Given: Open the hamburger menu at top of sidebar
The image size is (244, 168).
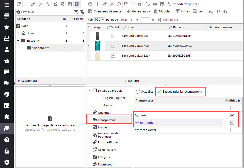Looking at the screenshot, I should coord(7,5).
